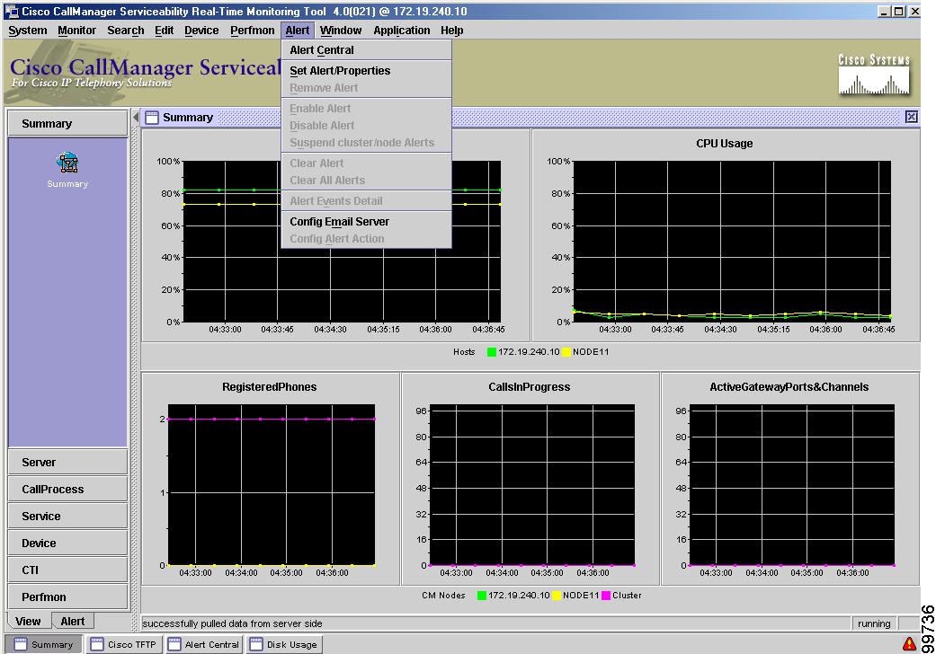Screen dimensions: 936x654
Task: Click magenta Cluster swatch in CM Nodes legend
Action: click(606, 595)
